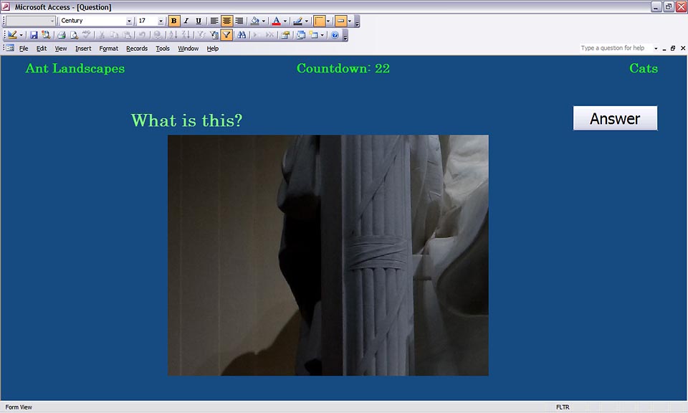Click the Line/Border Color pen
Viewport: 688px width, 413px height.
(x=297, y=21)
